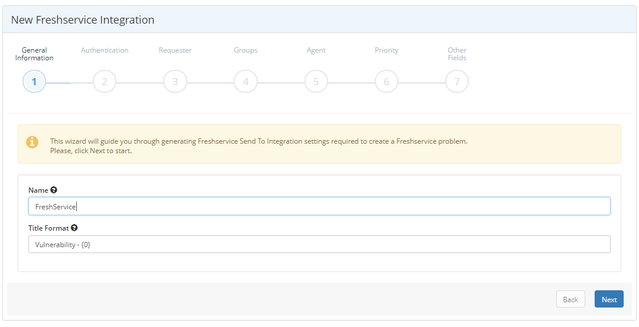Go to the step 4 circle

click(x=245, y=82)
